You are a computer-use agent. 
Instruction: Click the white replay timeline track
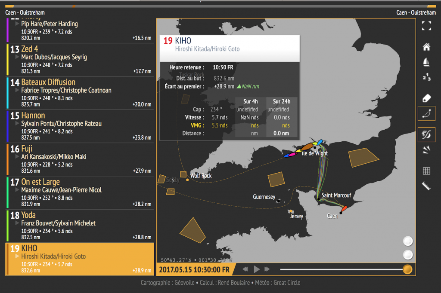341,269
